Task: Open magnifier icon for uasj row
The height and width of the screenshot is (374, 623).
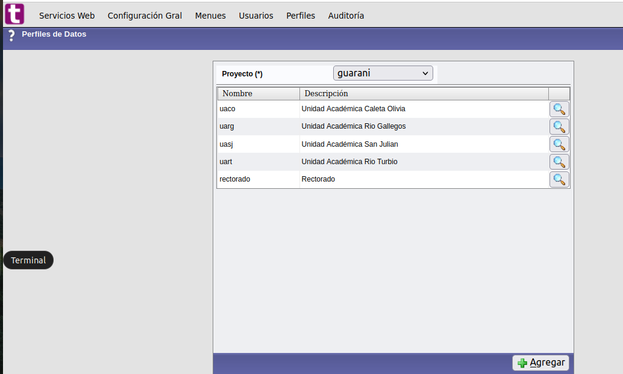Action: tap(559, 144)
